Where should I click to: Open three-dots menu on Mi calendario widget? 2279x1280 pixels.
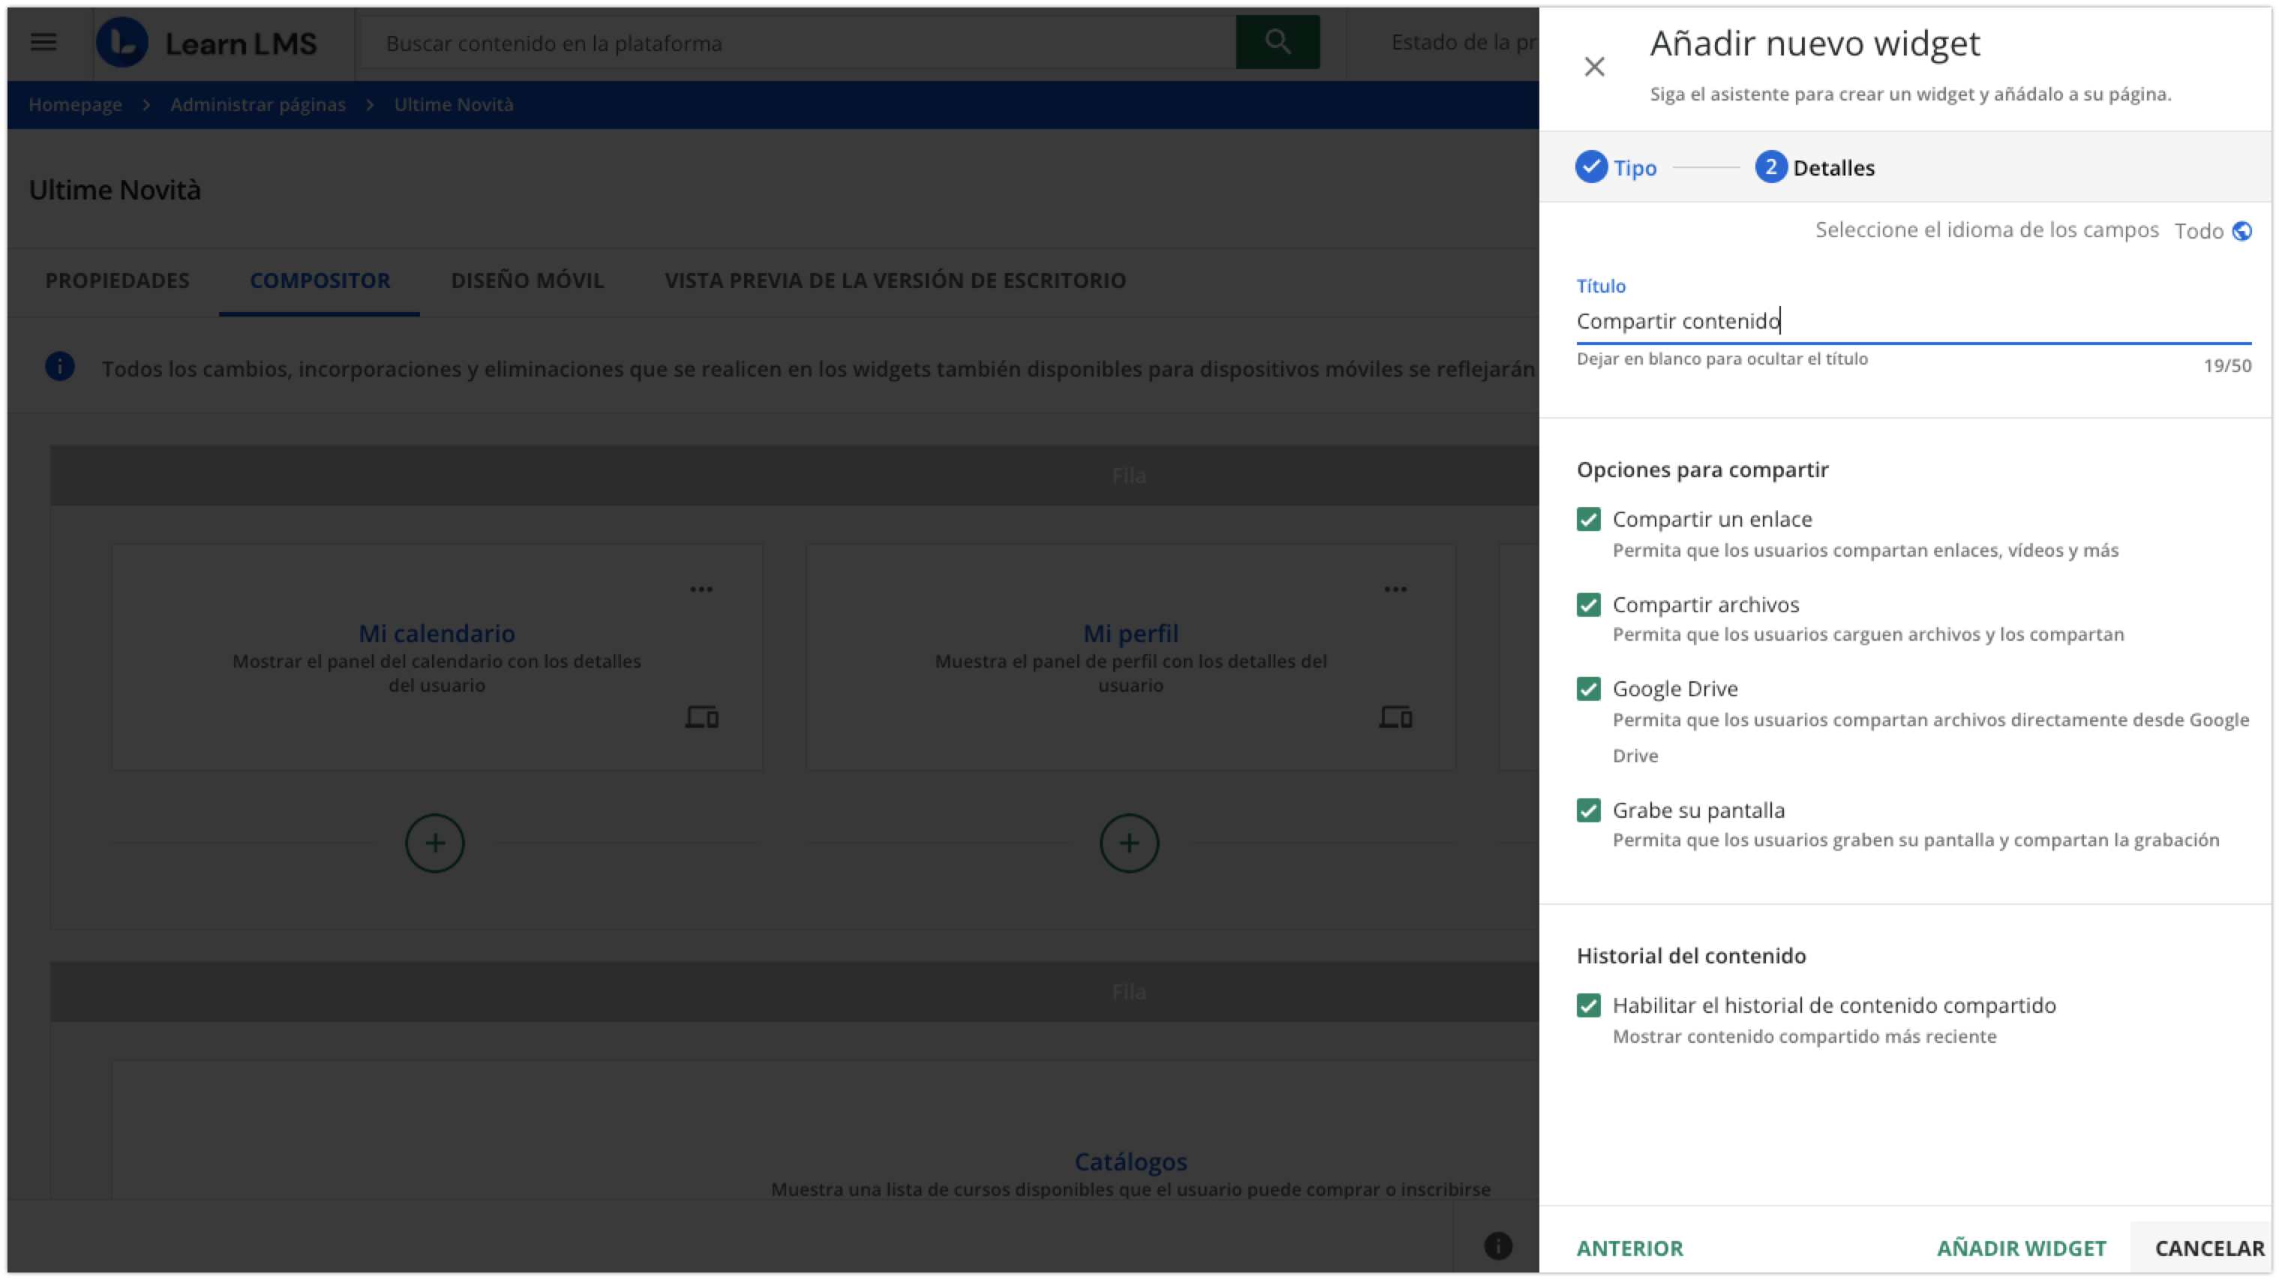point(701,589)
